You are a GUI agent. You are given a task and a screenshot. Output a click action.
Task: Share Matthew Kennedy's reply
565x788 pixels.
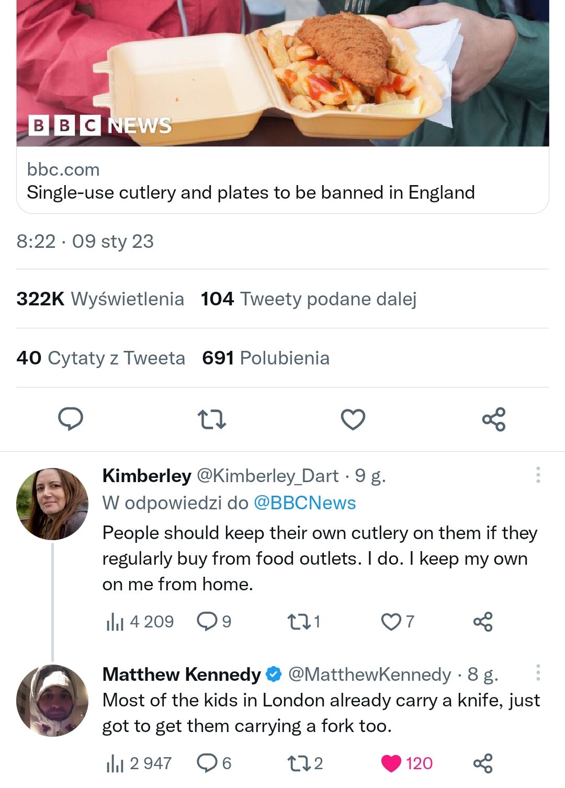pos(482,763)
